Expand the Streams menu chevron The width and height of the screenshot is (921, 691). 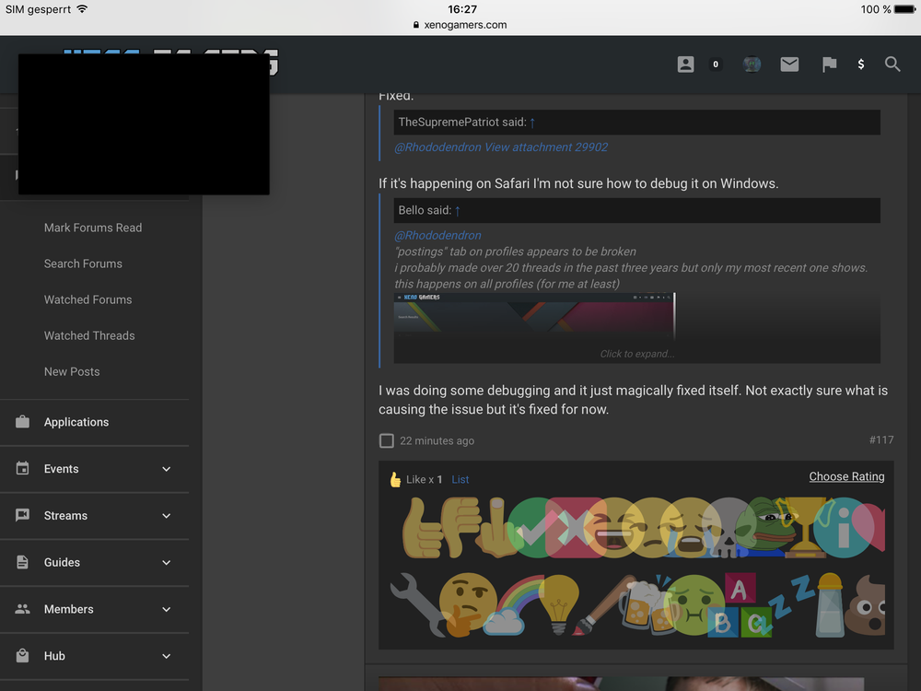pyautogui.click(x=166, y=516)
